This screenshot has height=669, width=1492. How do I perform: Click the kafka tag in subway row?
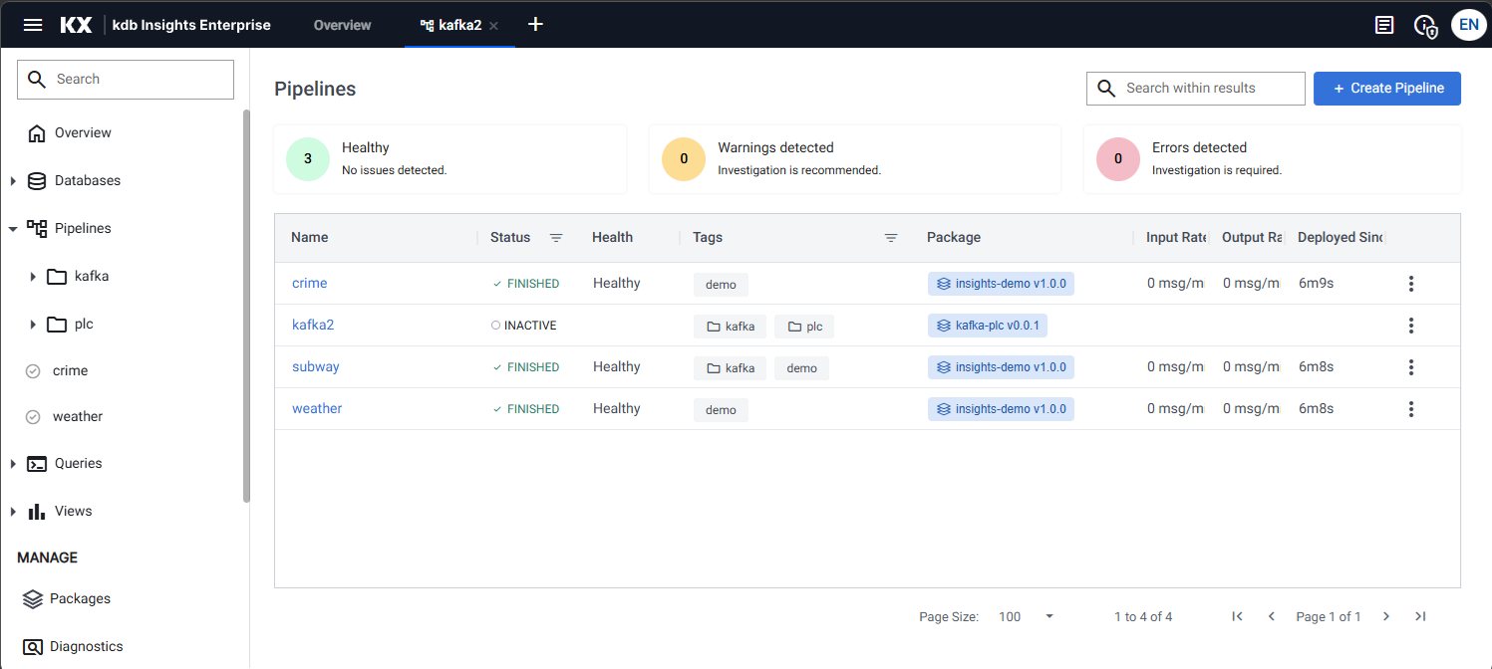click(731, 368)
